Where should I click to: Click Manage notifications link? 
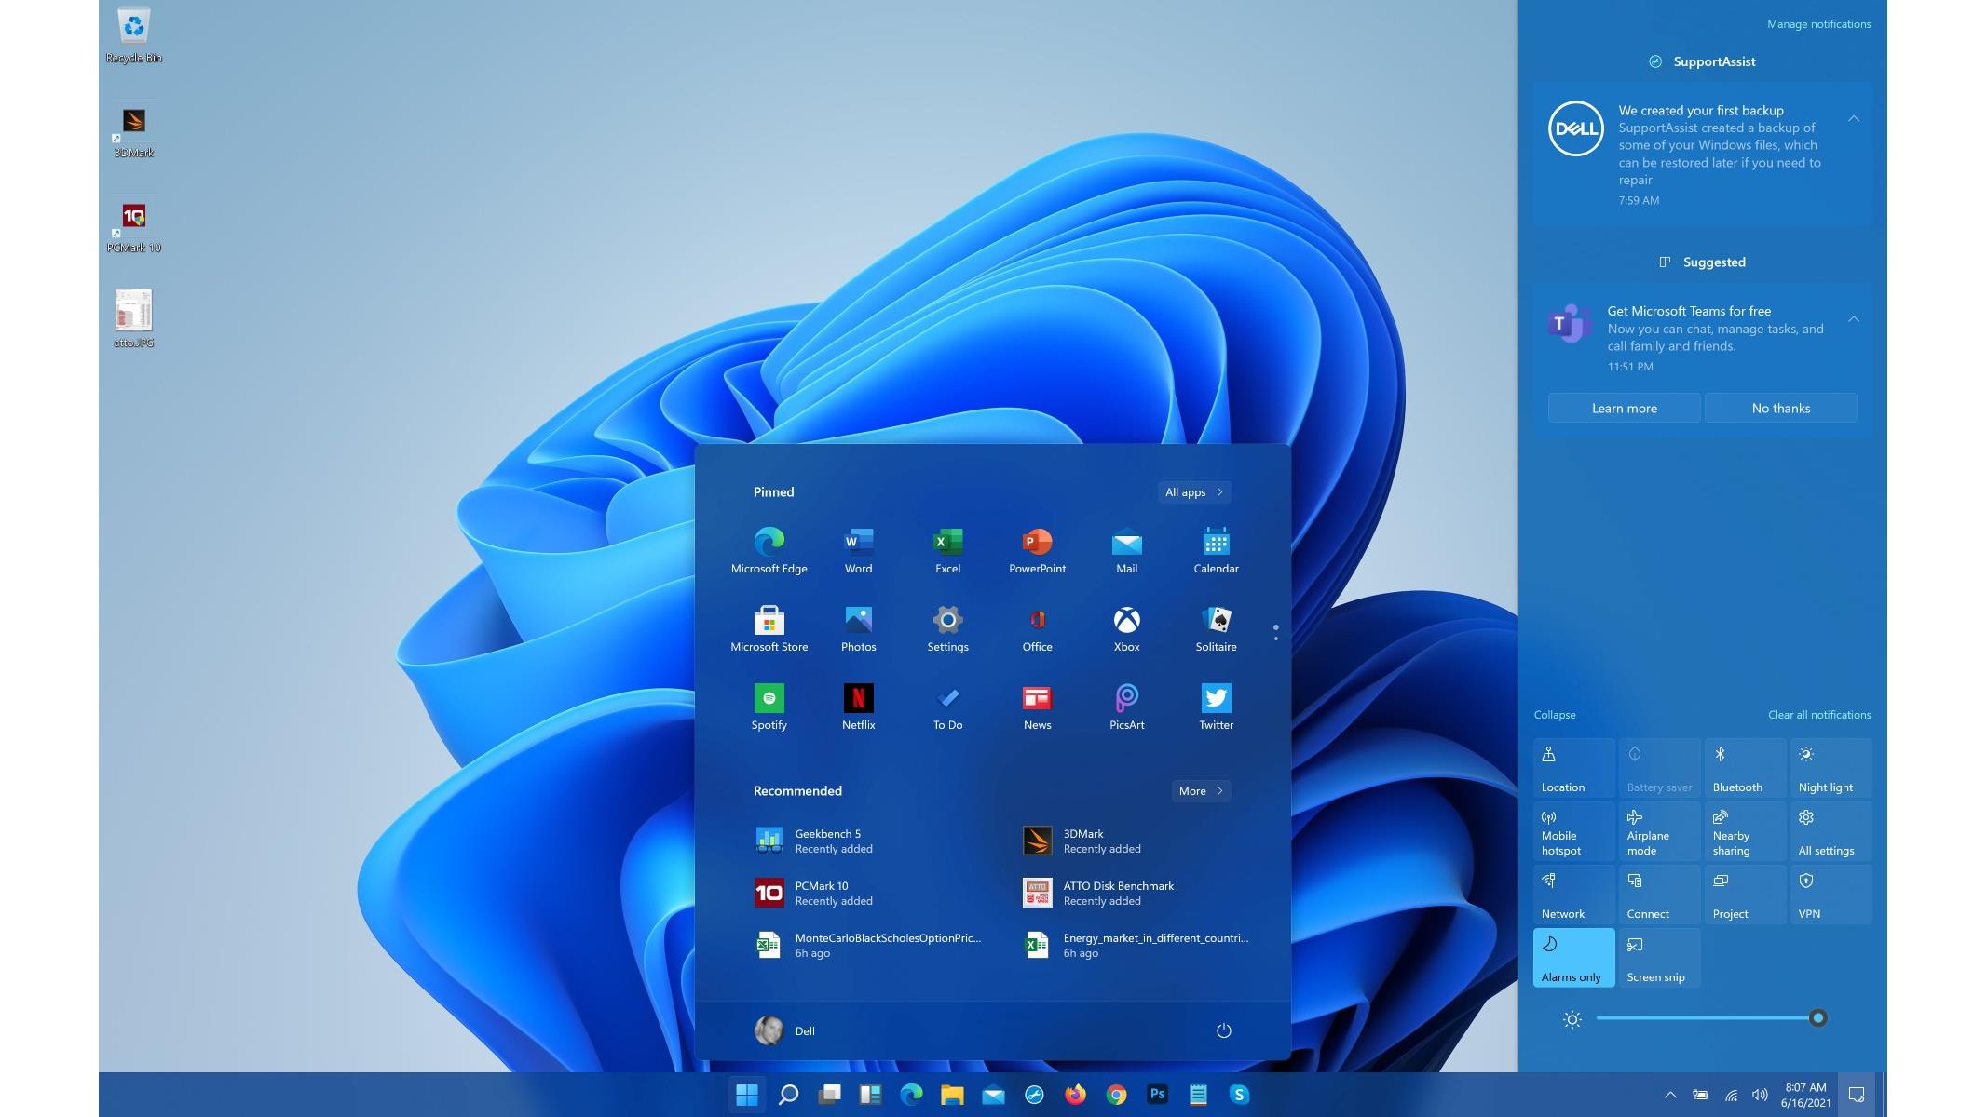tap(1818, 24)
